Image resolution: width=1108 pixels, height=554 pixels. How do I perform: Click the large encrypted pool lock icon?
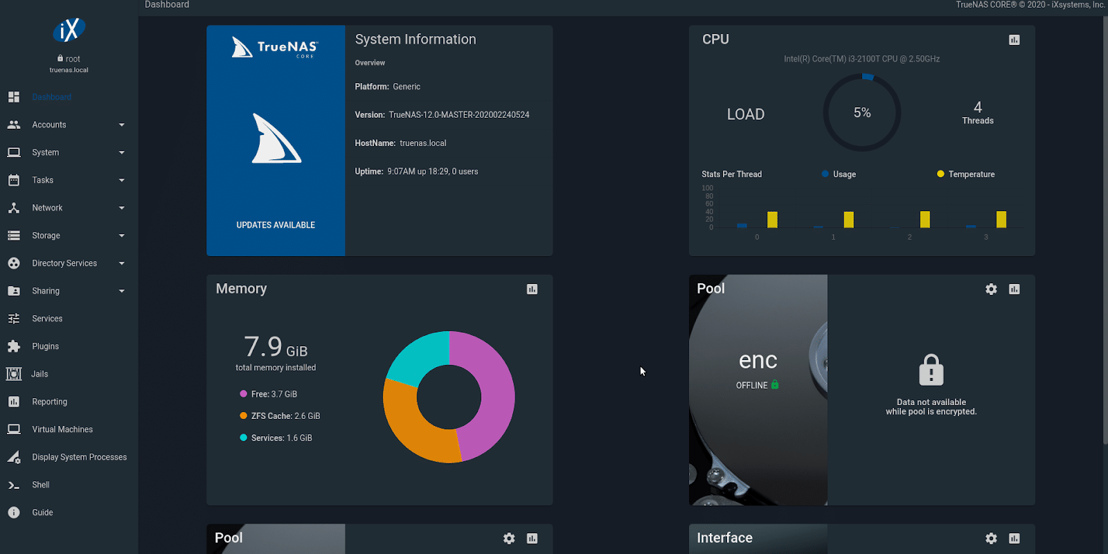click(x=931, y=370)
